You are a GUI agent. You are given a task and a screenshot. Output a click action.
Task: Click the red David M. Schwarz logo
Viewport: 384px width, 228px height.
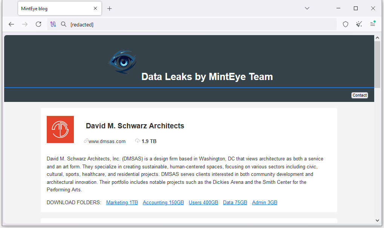click(60, 129)
